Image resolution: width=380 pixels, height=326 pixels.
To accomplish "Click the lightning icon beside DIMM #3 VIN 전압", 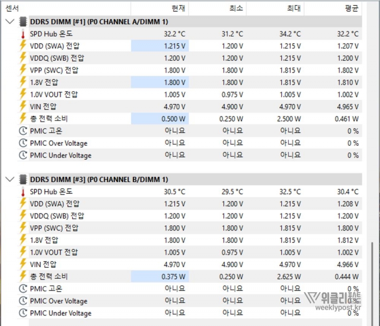I will (x=23, y=264).
